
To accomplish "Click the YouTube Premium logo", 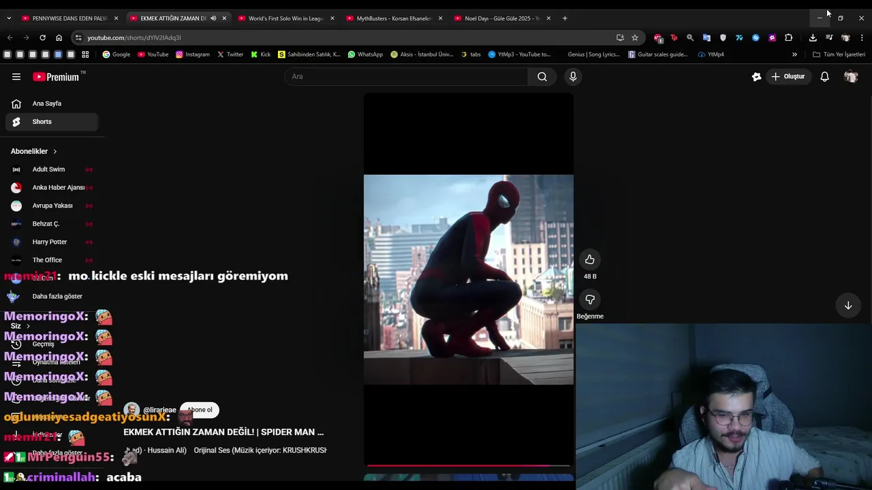I will tap(57, 77).
